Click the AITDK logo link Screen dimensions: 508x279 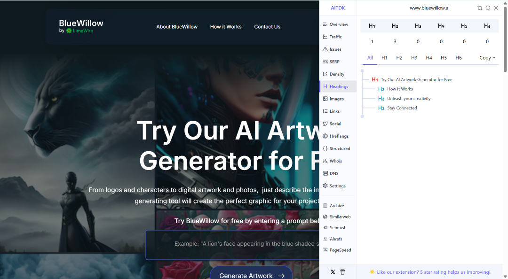[x=338, y=8]
